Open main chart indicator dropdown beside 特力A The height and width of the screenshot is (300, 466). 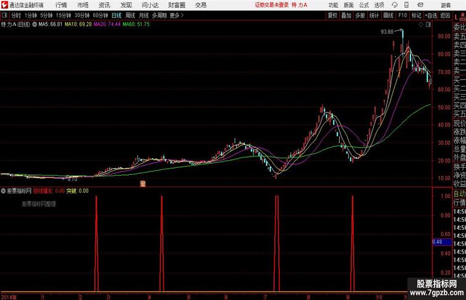(35, 25)
